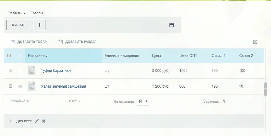
Task: Open the Товары menu item
Action: (x=37, y=13)
